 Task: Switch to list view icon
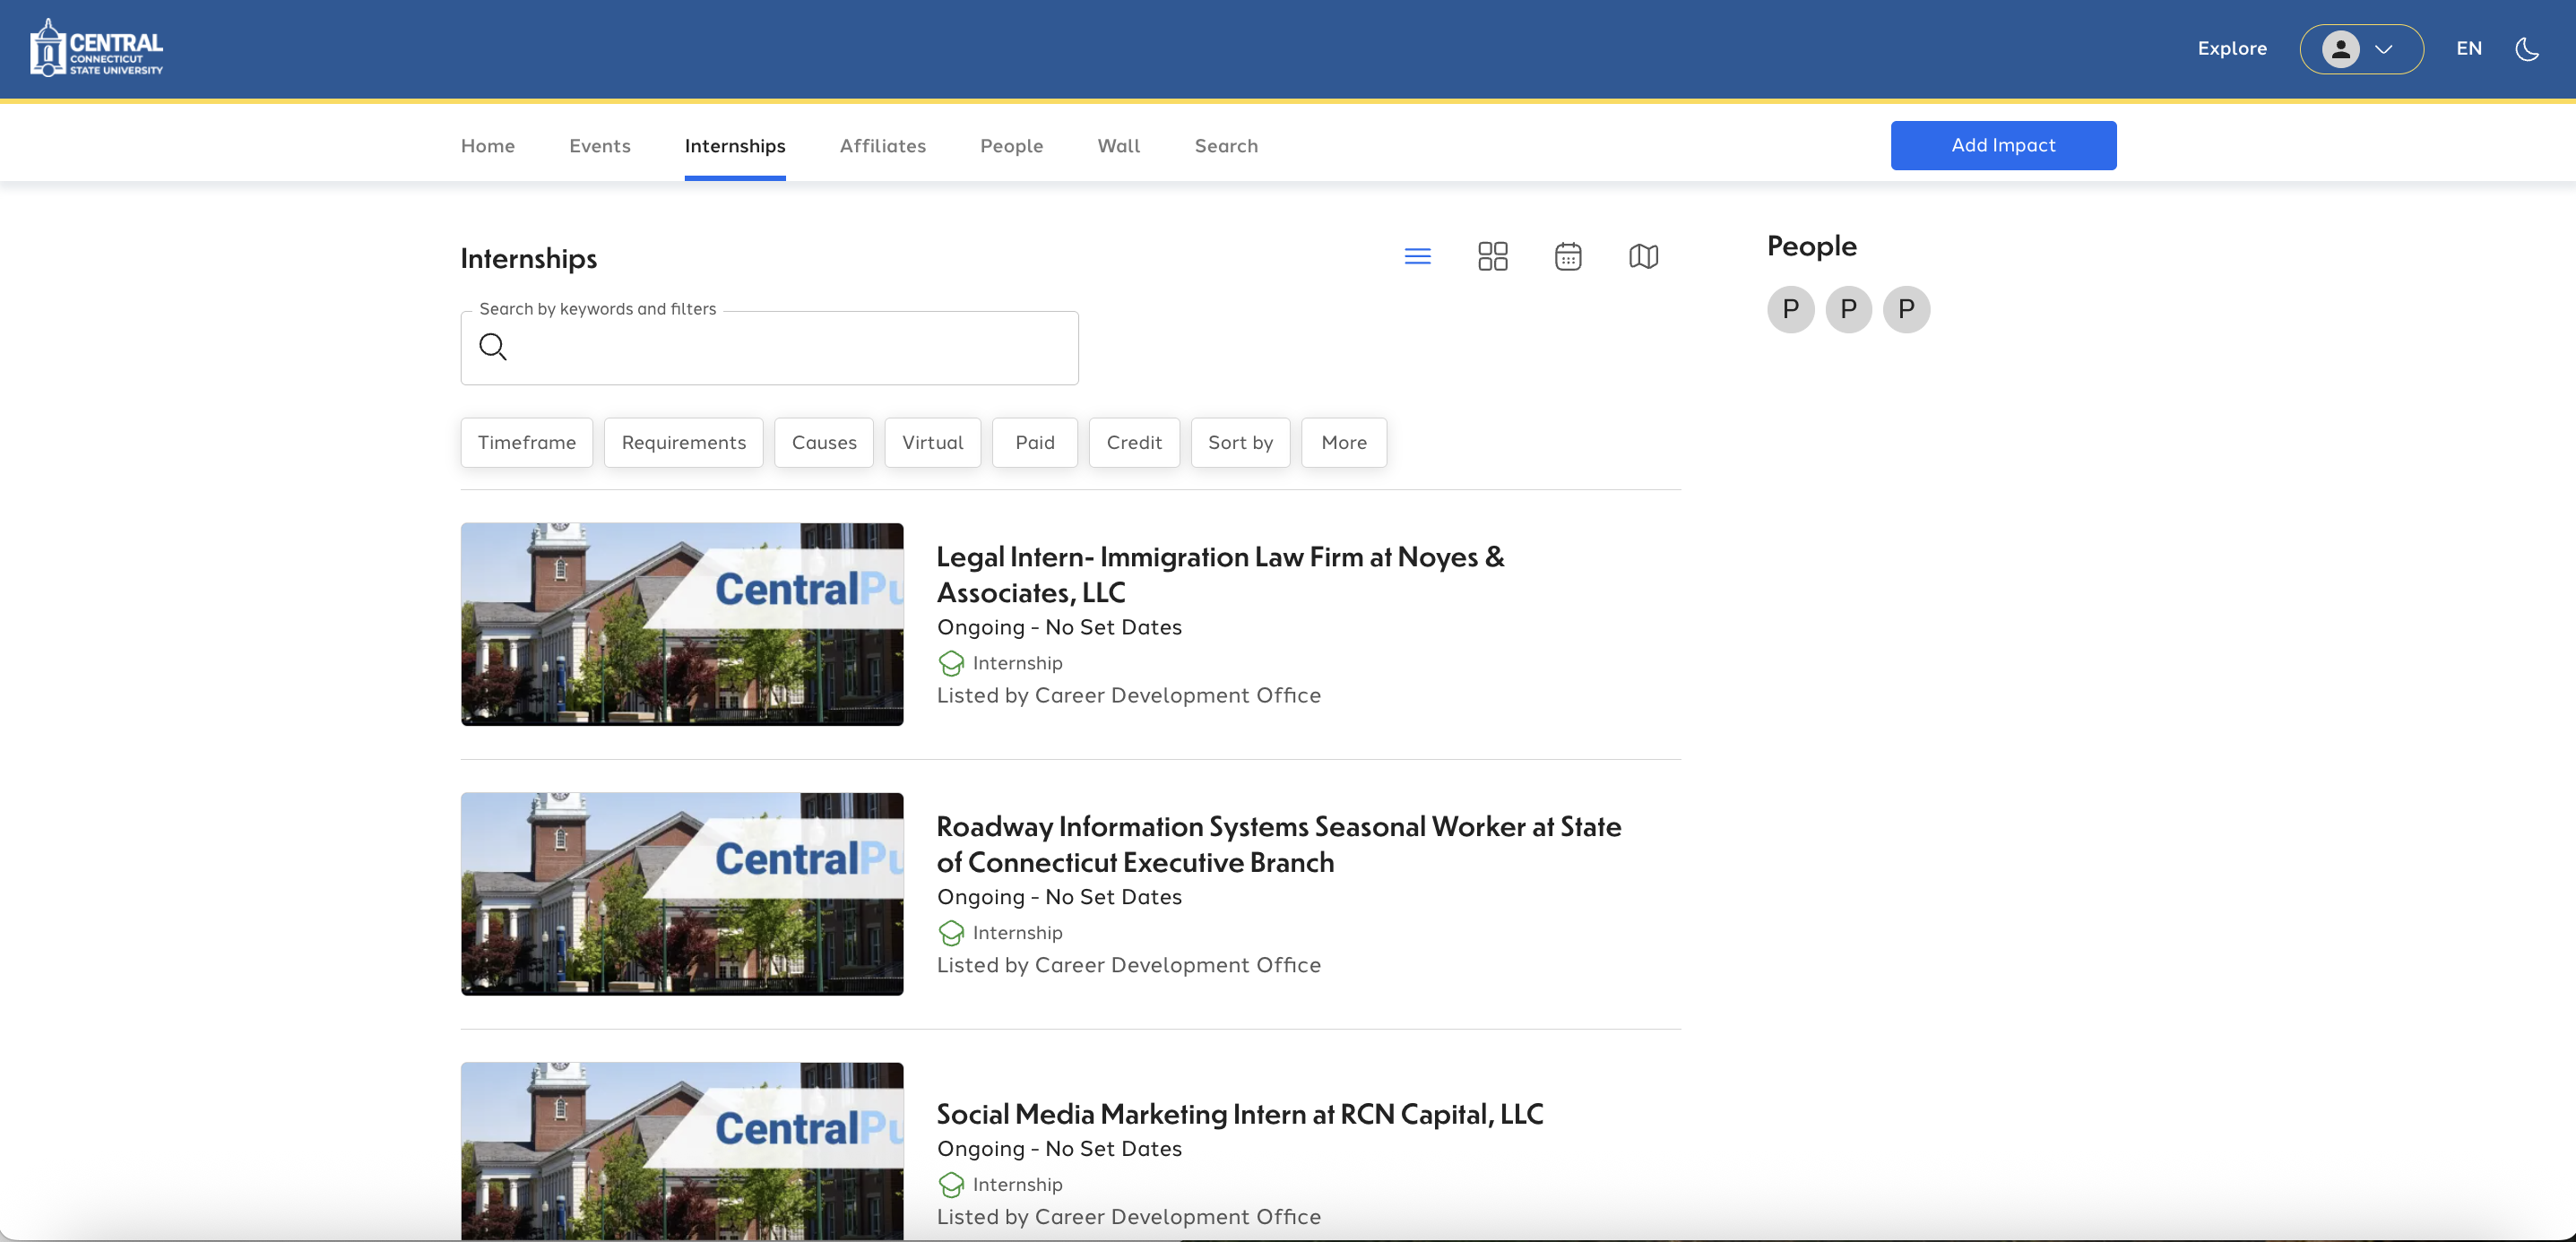click(x=1417, y=257)
